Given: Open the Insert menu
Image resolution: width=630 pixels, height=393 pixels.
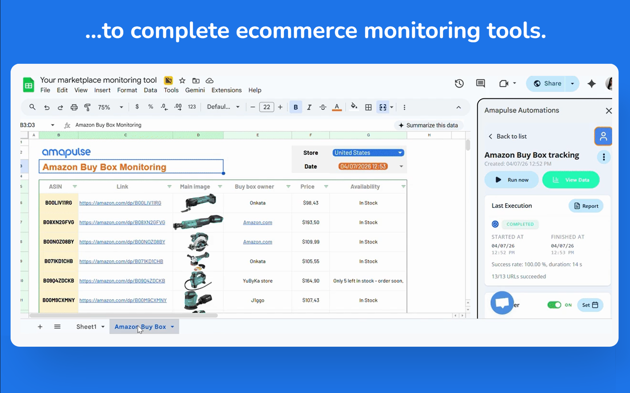Looking at the screenshot, I should point(102,90).
